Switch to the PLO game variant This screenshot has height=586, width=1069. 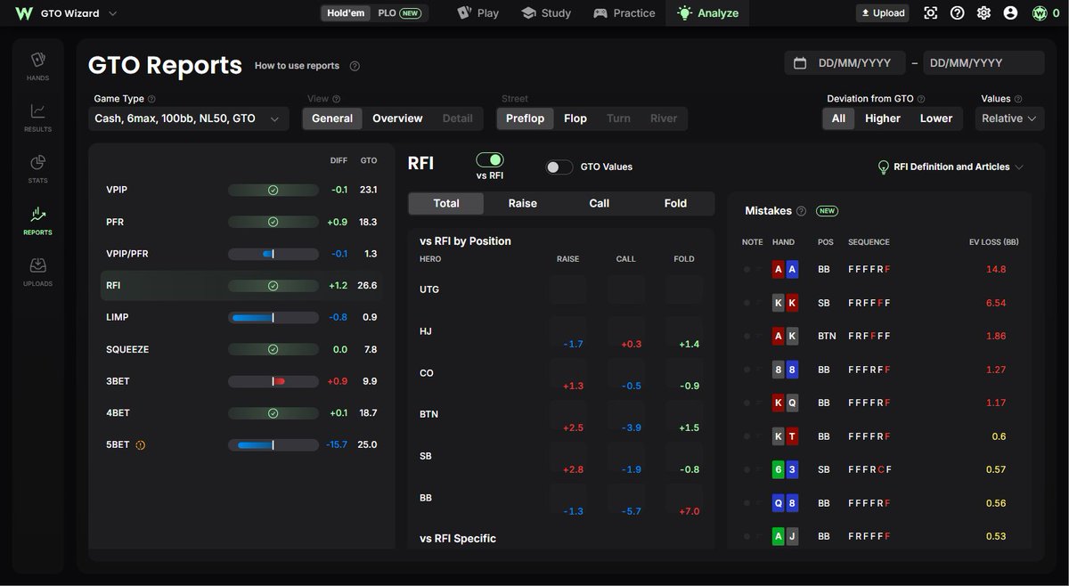399,13
